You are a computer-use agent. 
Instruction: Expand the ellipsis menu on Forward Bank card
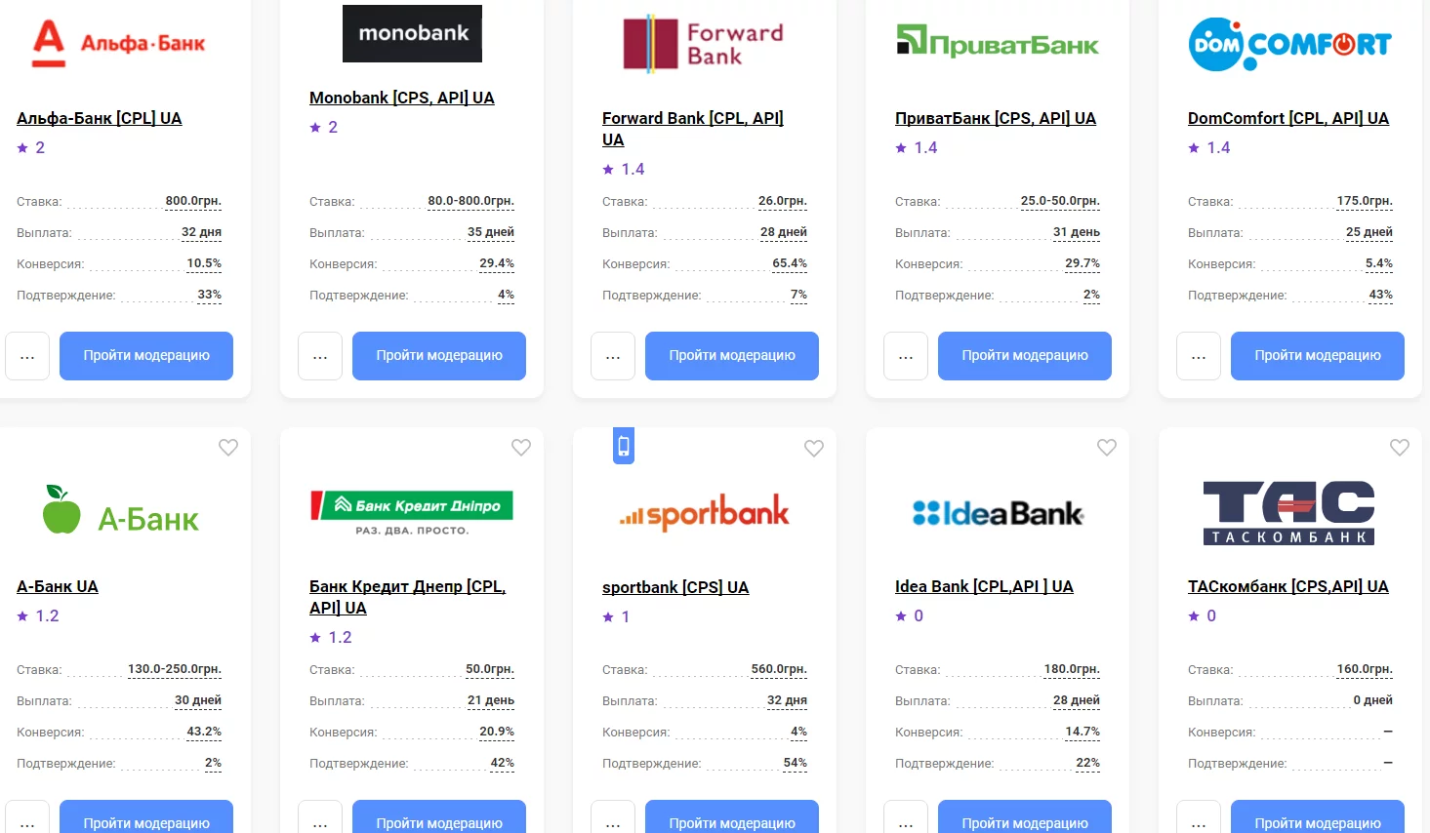[x=613, y=356]
